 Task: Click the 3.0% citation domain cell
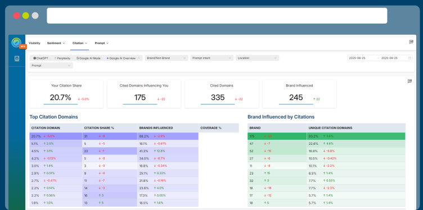coord(56,166)
